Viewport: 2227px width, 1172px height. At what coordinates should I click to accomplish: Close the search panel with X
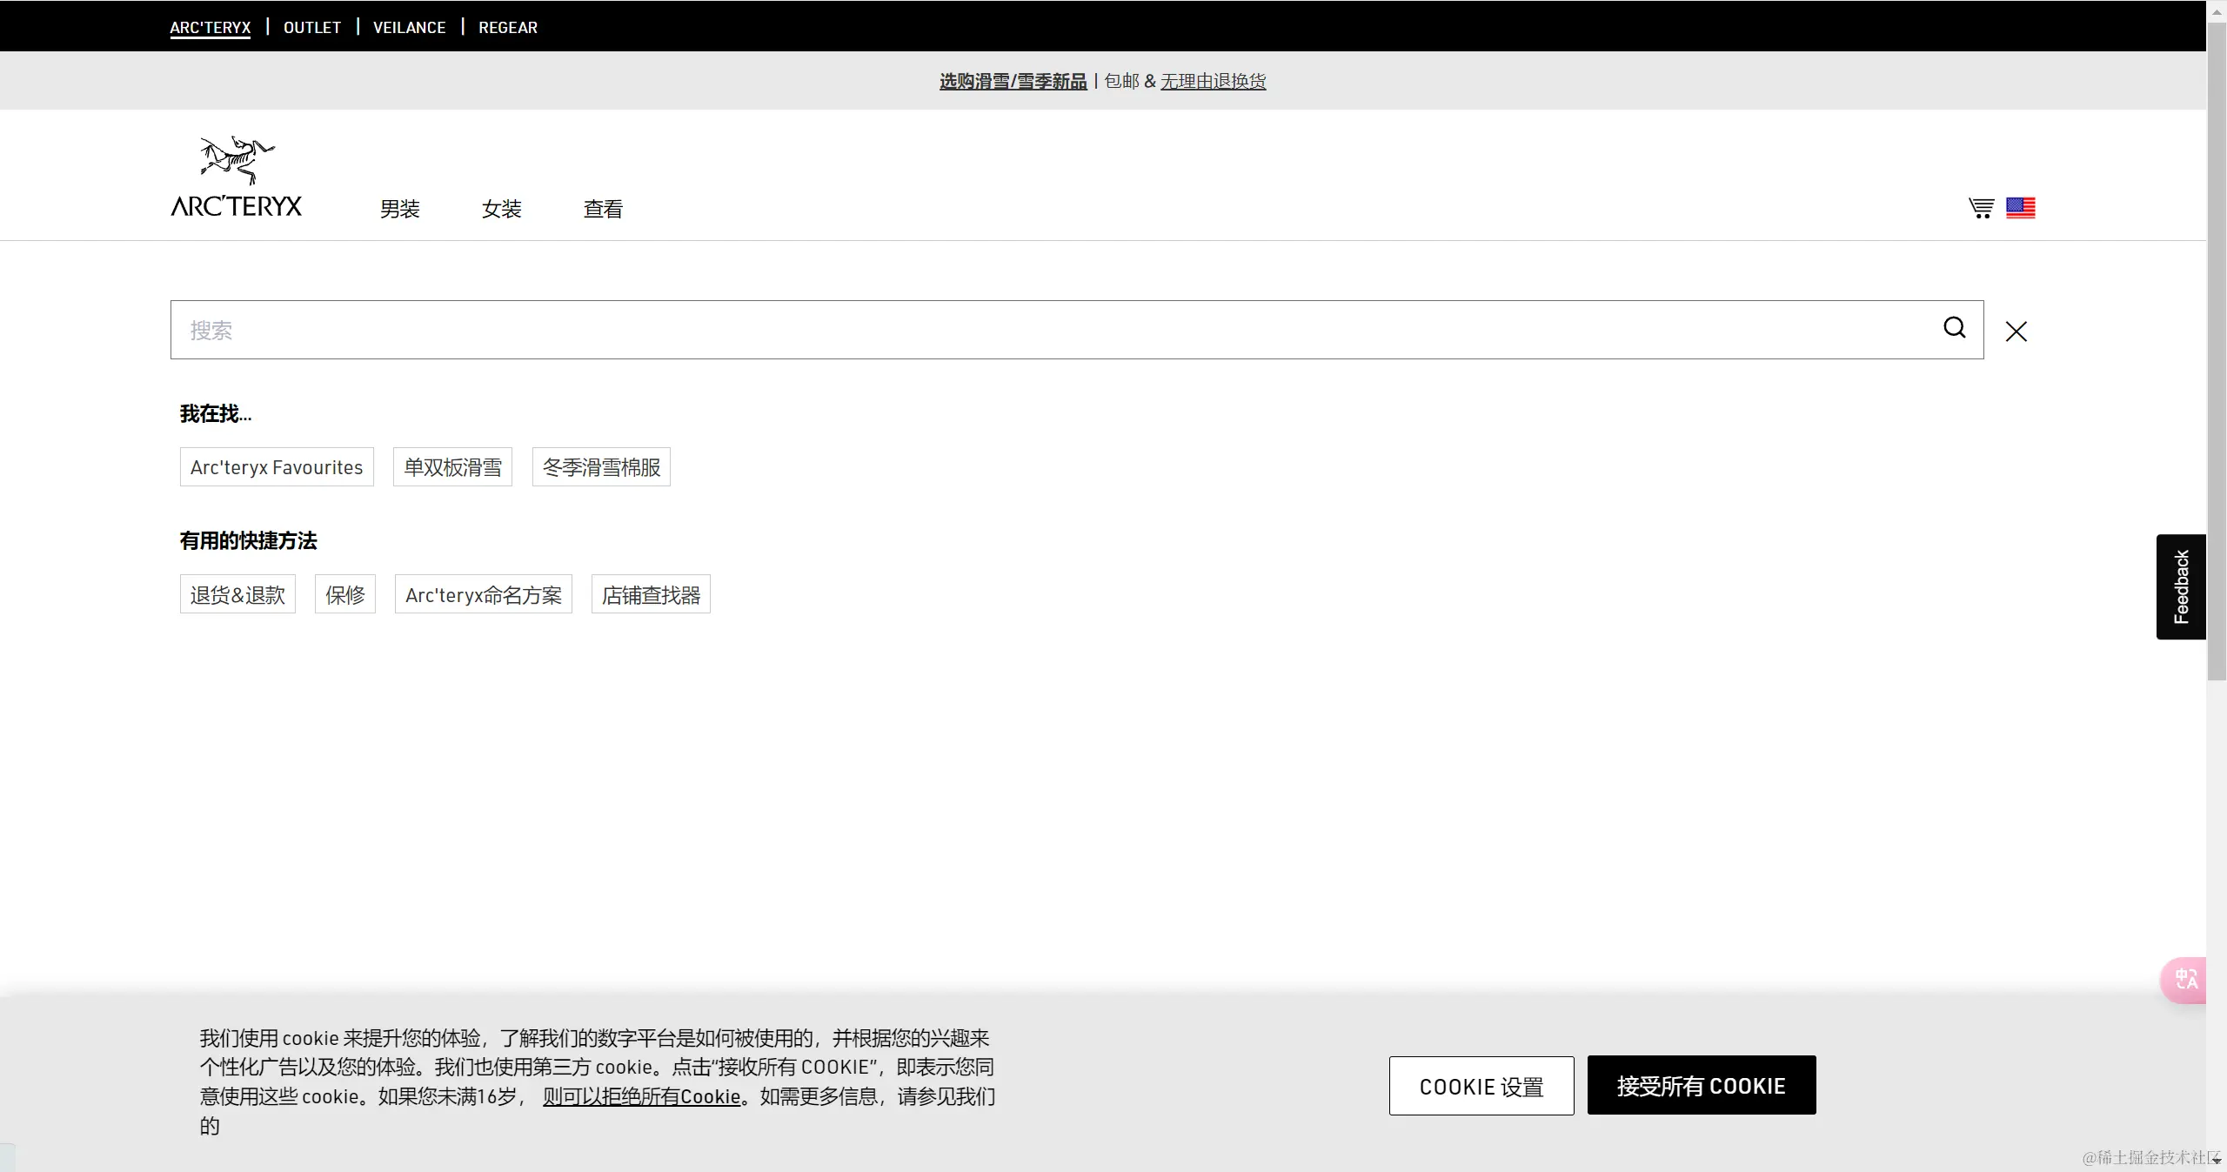2016,332
